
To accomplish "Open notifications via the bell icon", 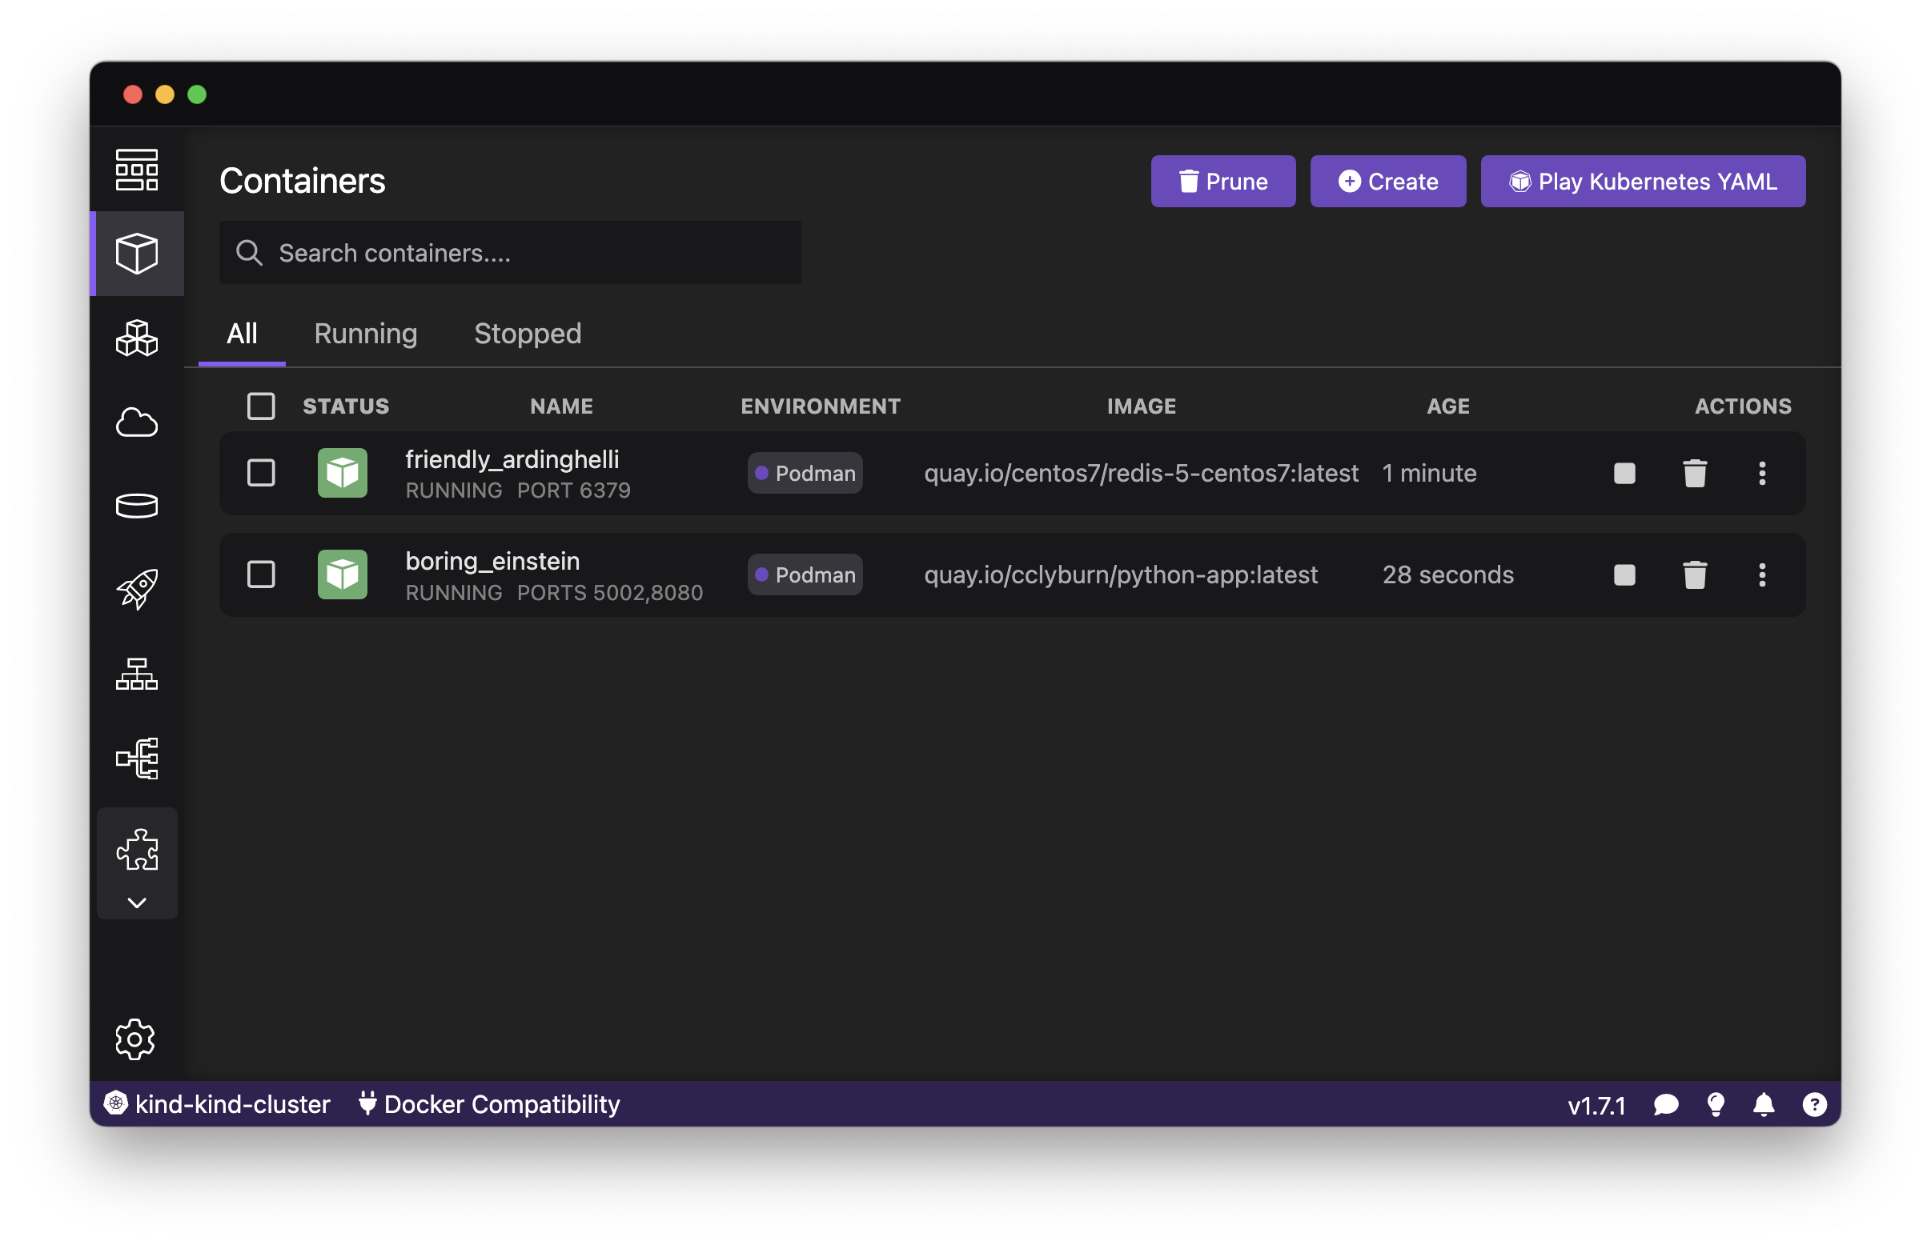I will [x=1765, y=1104].
